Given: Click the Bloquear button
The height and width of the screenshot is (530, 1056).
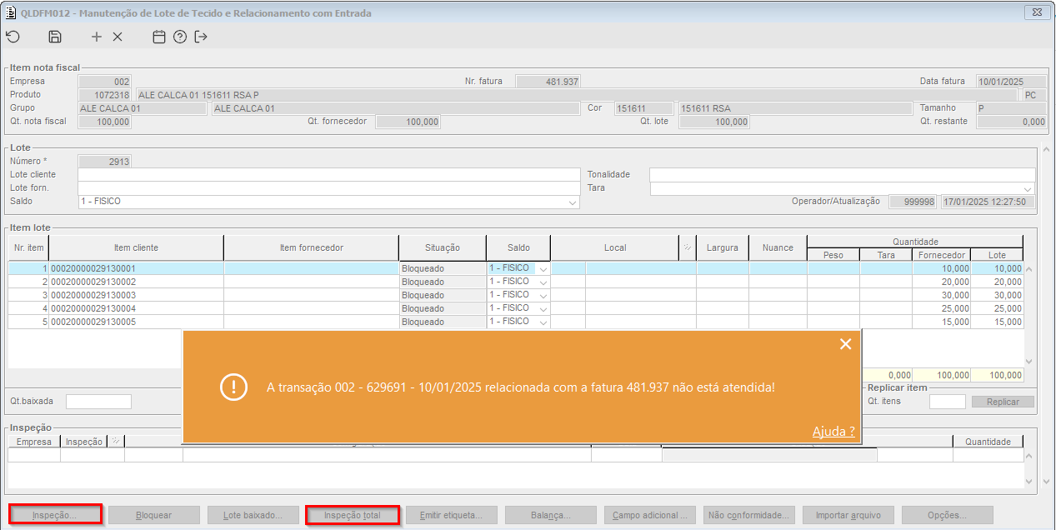Looking at the screenshot, I should [x=154, y=515].
